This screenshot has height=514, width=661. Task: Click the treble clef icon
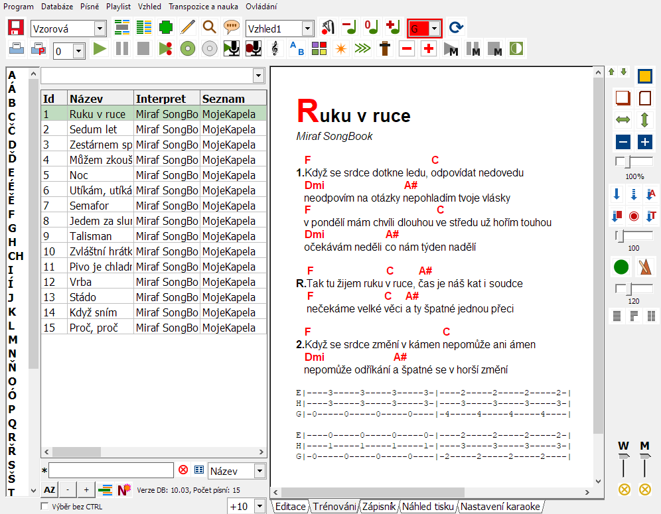[275, 49]
